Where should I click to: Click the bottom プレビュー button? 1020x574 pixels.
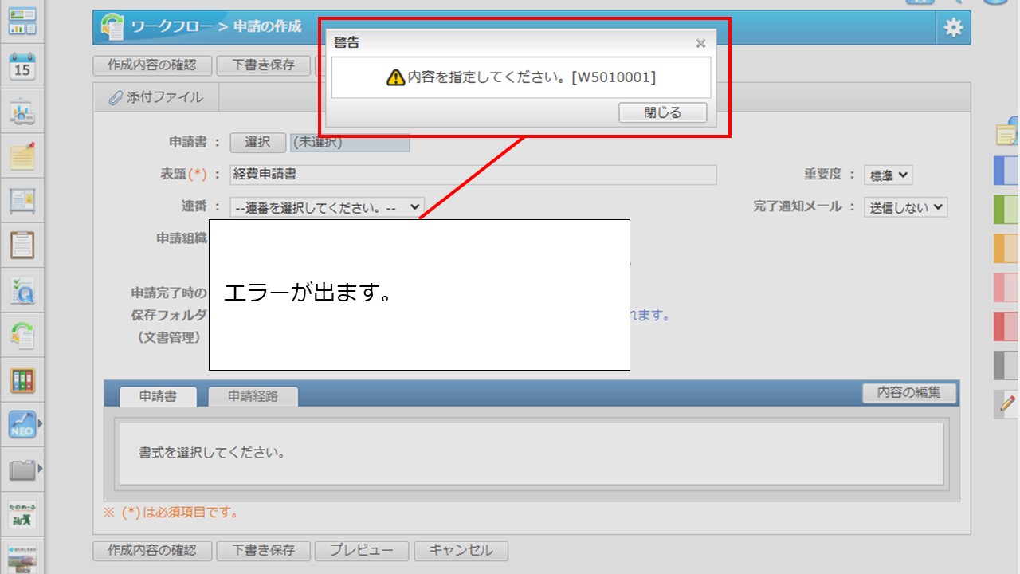click(362, 550)
